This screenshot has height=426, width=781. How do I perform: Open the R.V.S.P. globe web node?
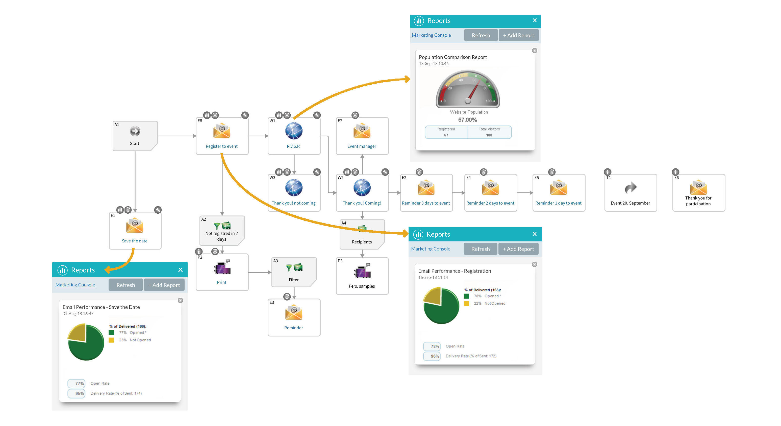(293, 131)
